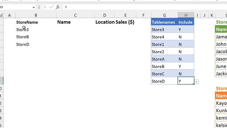The width and height of the screenshot is (227, 128).
Task: Select column D header
Action: 105,15
